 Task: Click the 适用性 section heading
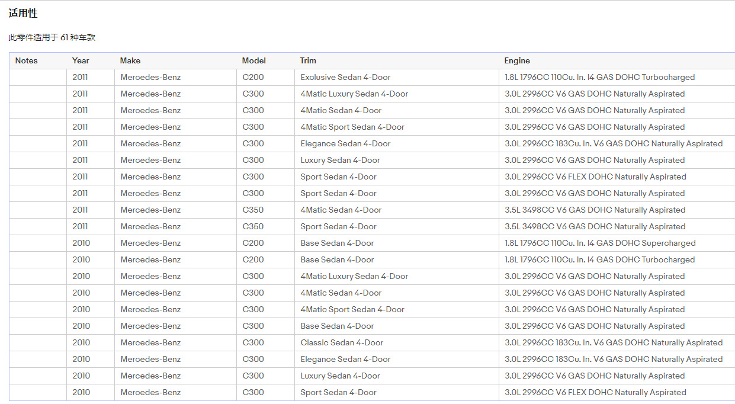click(x=23, y=13)
